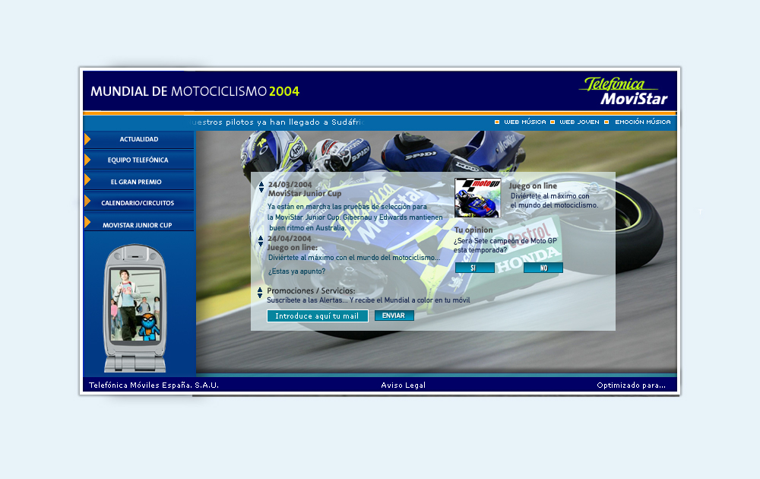Click the orange arrow beside El Gran Premio
This screenshot has width=760, height=479.
(87, 180)
